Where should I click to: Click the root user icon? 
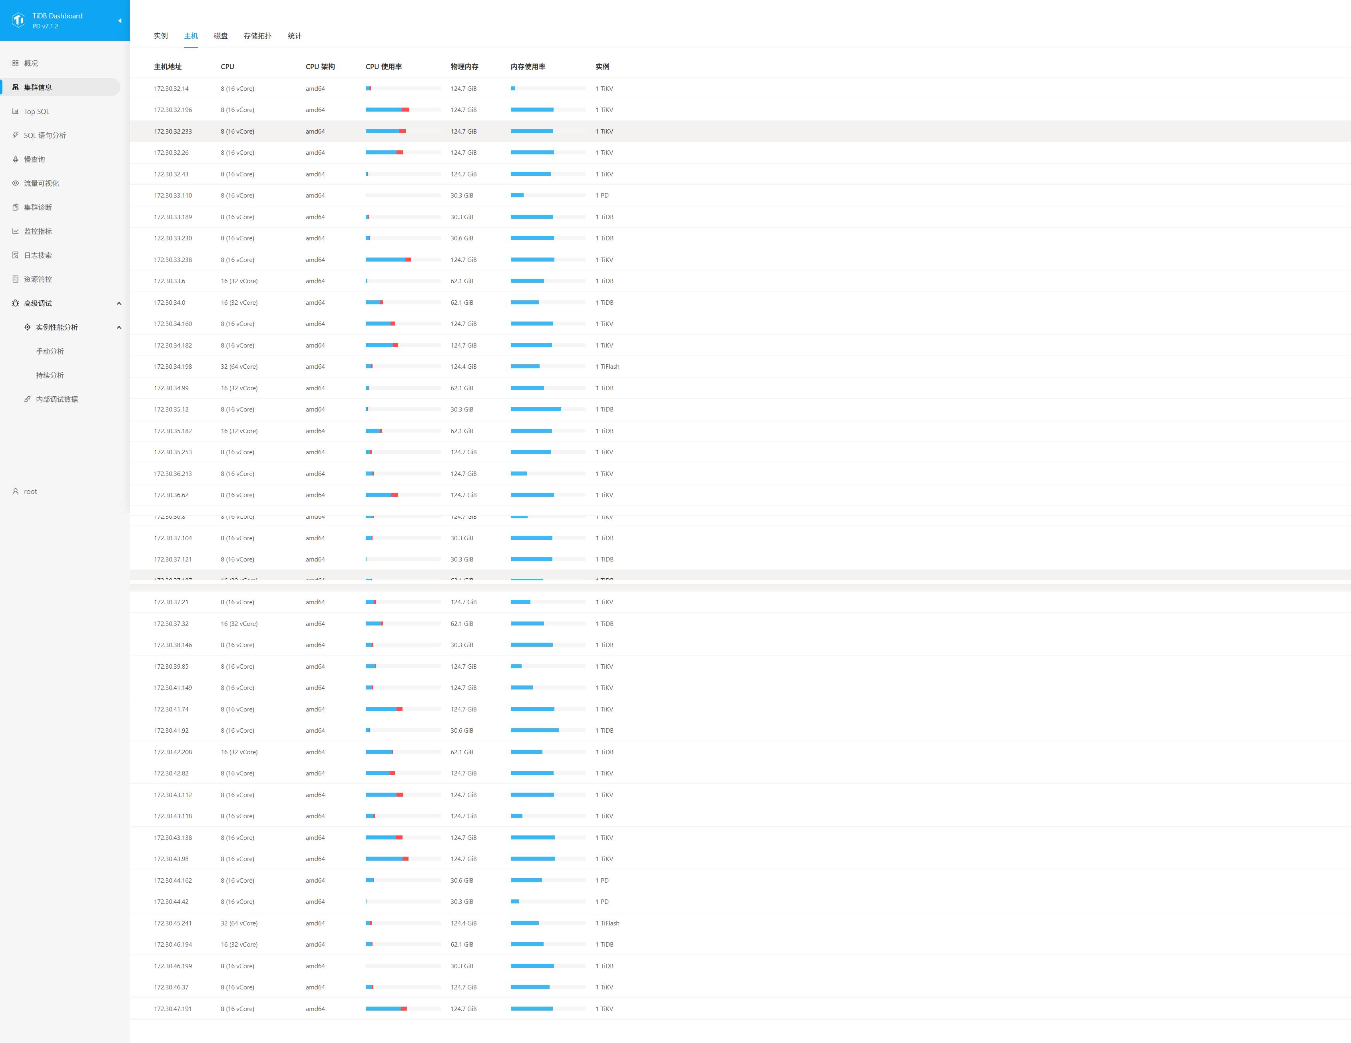[x=16, y=492]
